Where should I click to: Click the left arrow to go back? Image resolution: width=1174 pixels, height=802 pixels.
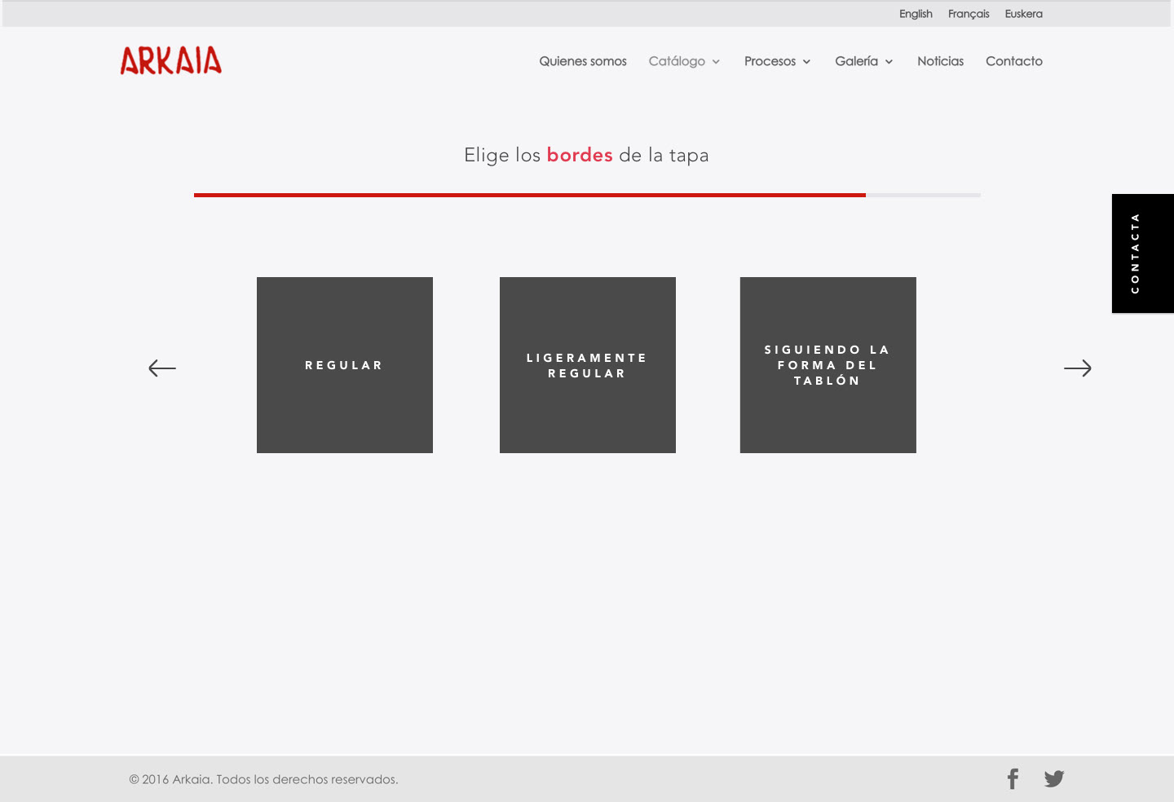(162, 368)
